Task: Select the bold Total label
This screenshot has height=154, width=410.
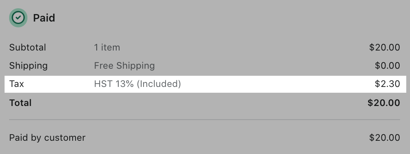Action: (x=20, y=103)
